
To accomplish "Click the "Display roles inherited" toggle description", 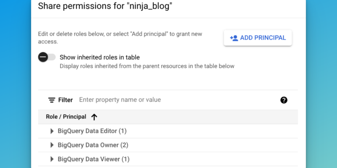I will (147, 66).
